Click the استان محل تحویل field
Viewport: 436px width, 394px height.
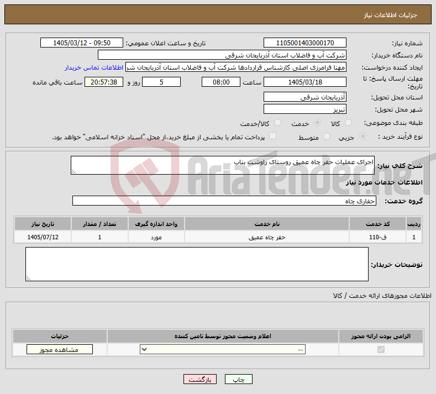pos(304,97)
